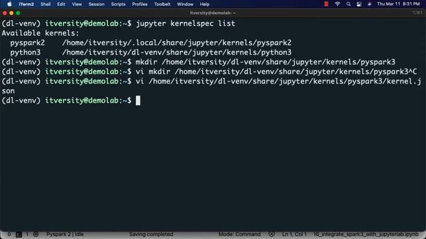This screenshot has width=426, height=239.
Task: Click the 'jupyter kernelspec list' command text
Action: (x=185, y=24)
